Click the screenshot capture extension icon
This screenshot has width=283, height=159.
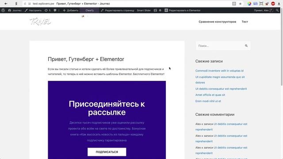[261, 4]
